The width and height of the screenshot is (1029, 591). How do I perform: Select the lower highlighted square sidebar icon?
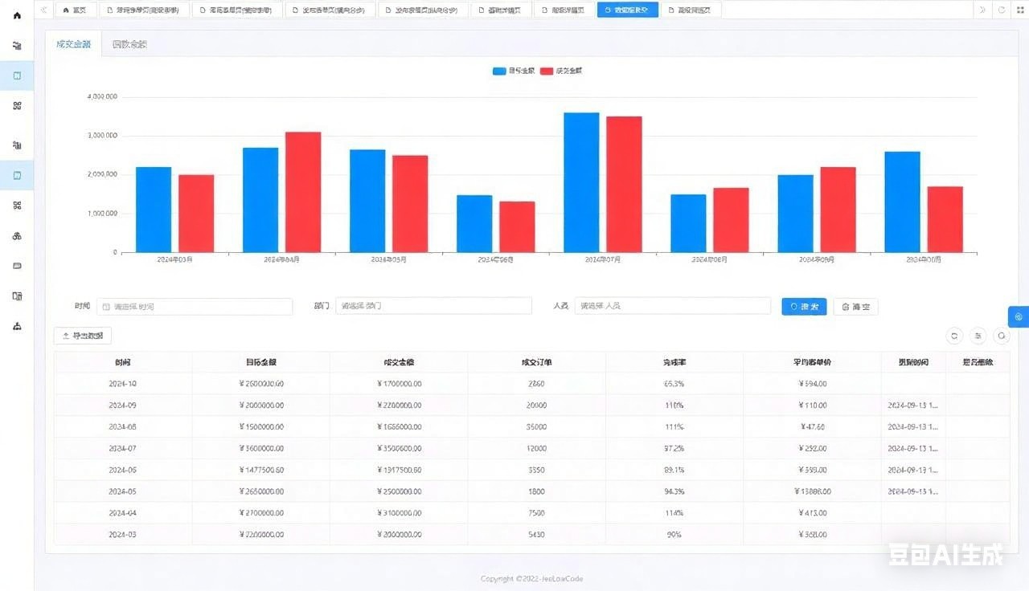[x=17, y=175]
